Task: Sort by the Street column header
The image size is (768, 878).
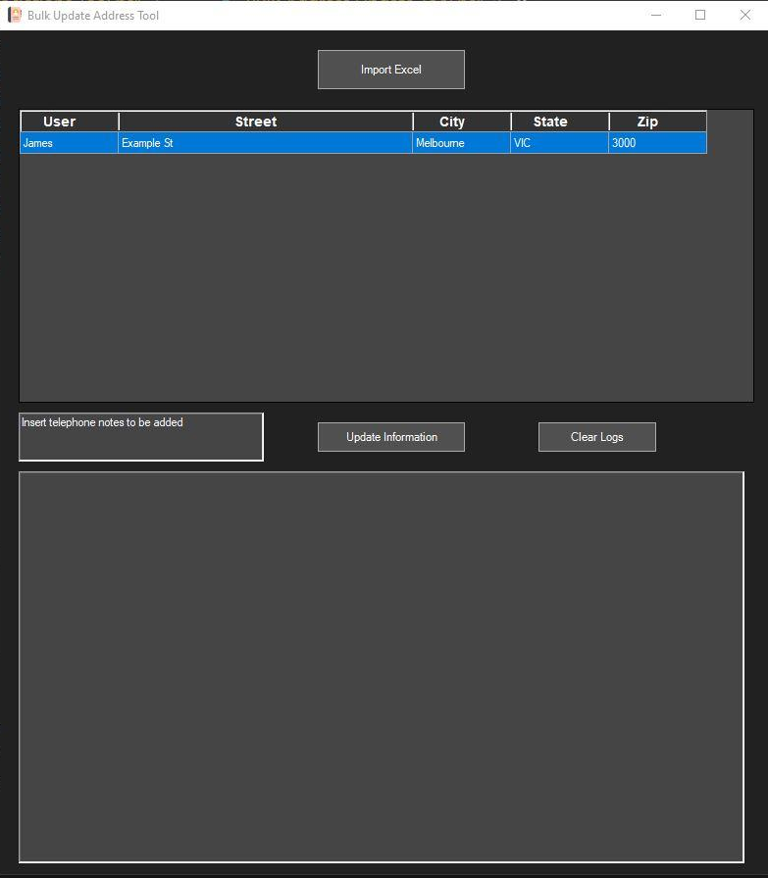Action: click(266, 122)
